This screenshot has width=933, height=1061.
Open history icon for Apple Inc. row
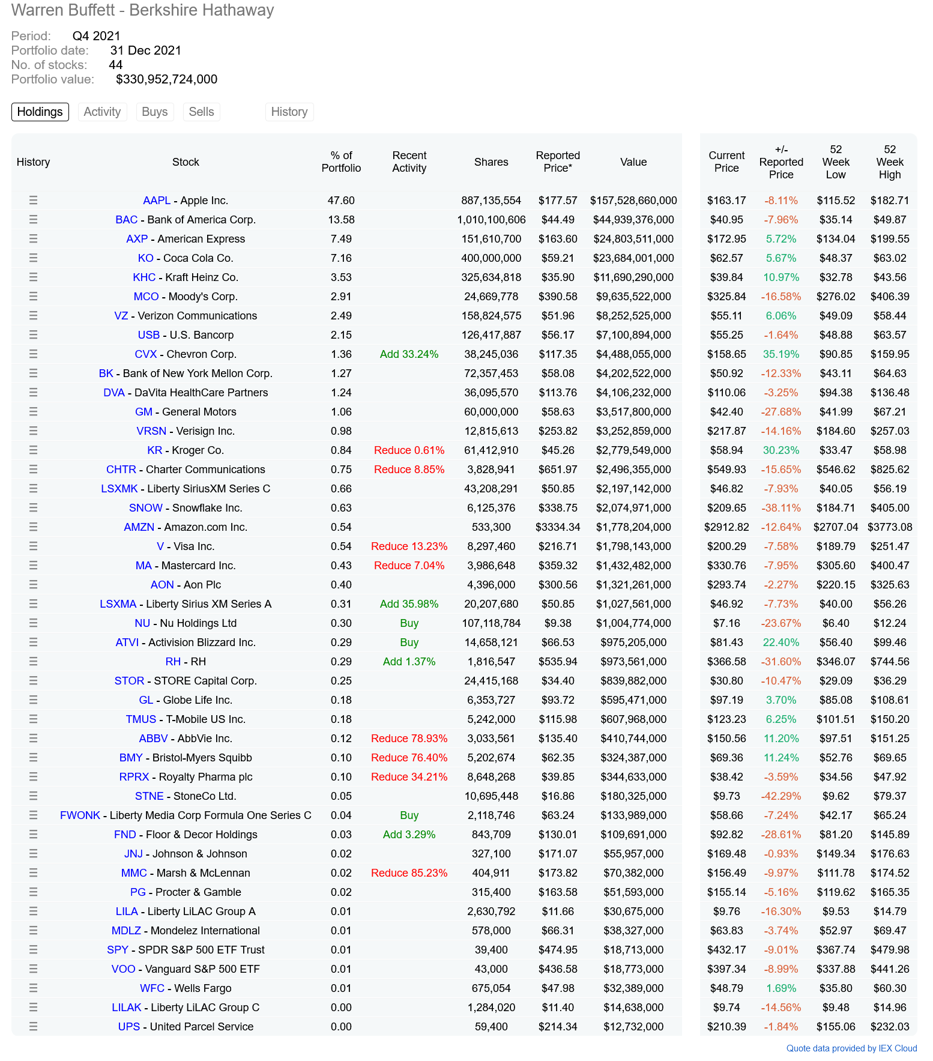pos(33,201)
